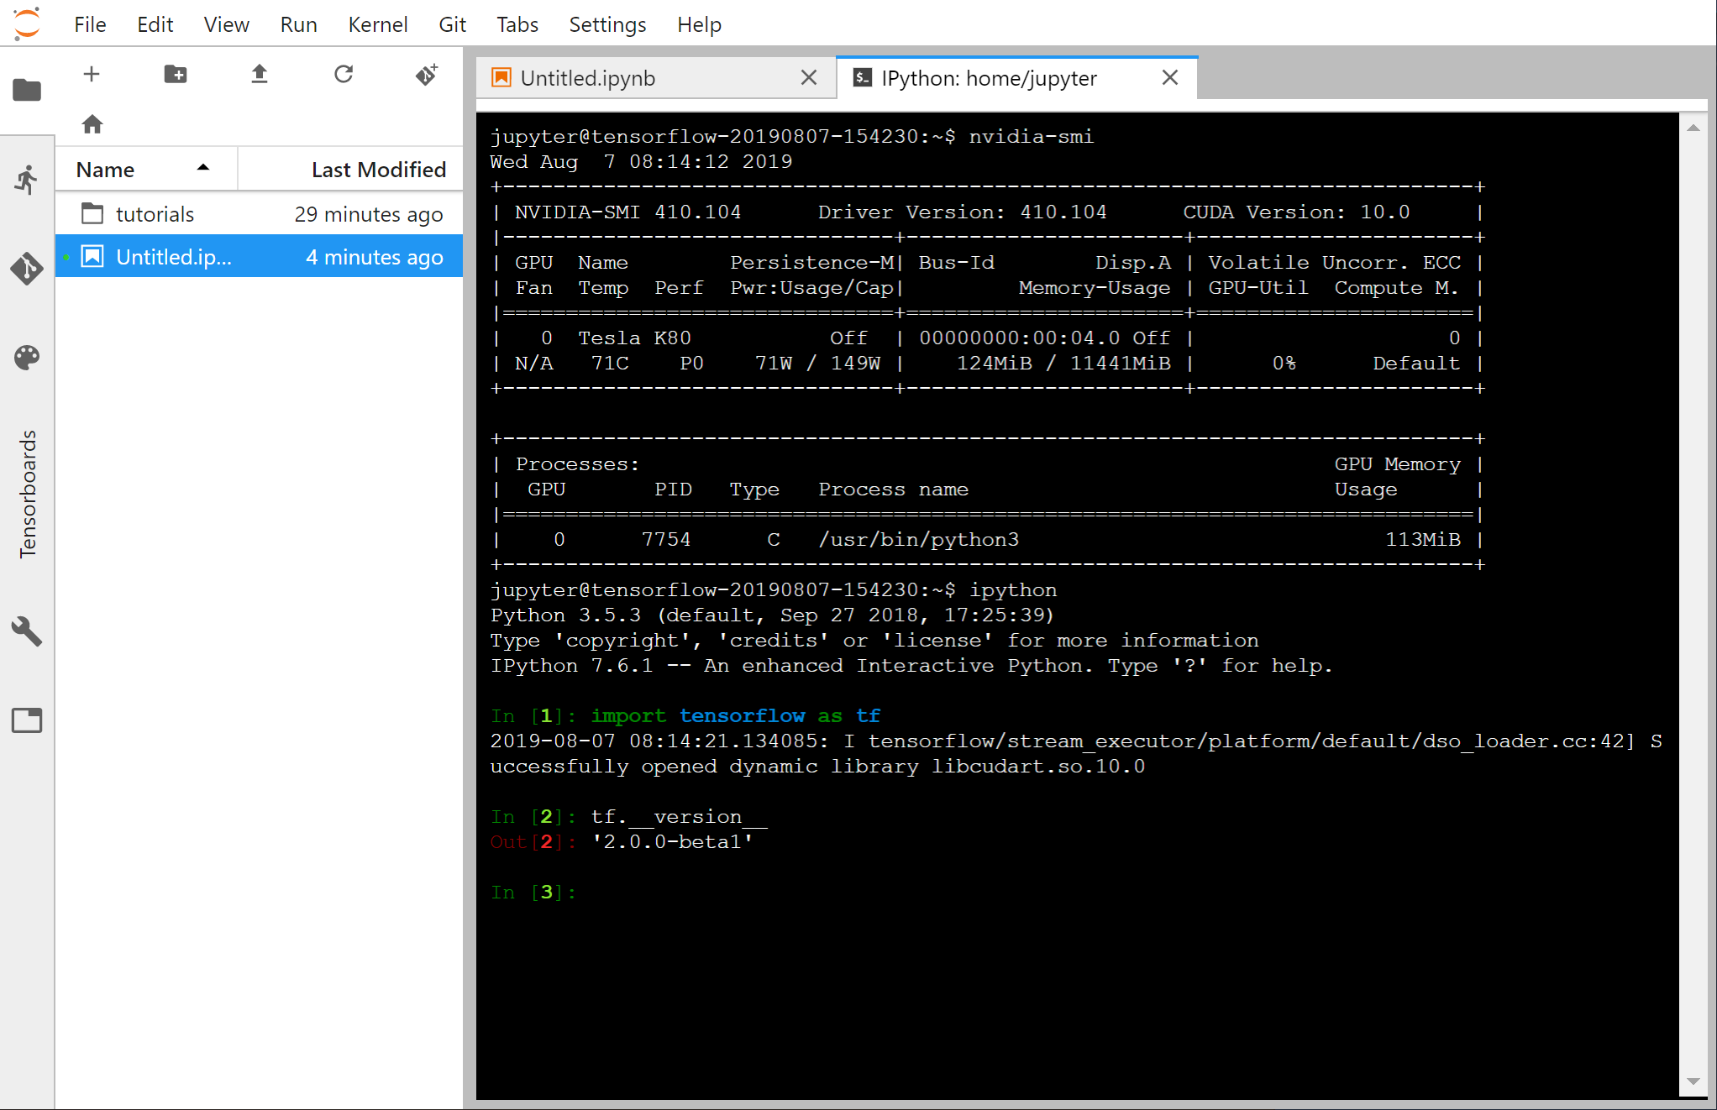Sort files by Last Modified header

click(350, 170)
